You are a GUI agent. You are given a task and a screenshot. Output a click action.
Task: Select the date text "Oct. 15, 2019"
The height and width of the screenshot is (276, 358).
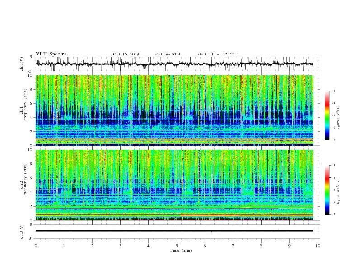point(126,54)
